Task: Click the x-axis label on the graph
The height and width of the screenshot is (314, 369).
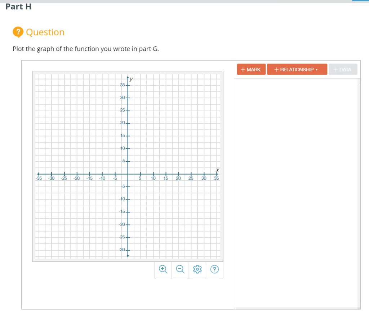Action: pos(217,169)
